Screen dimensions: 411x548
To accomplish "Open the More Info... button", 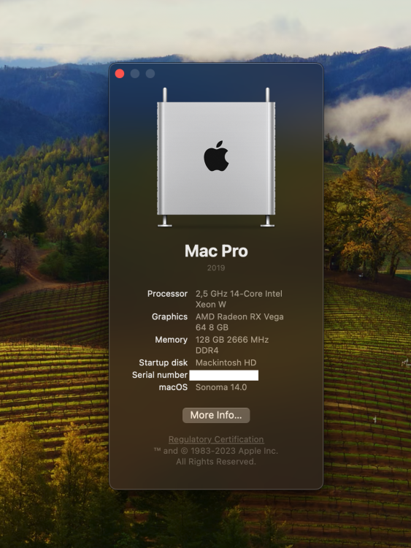I will (216, 415).
